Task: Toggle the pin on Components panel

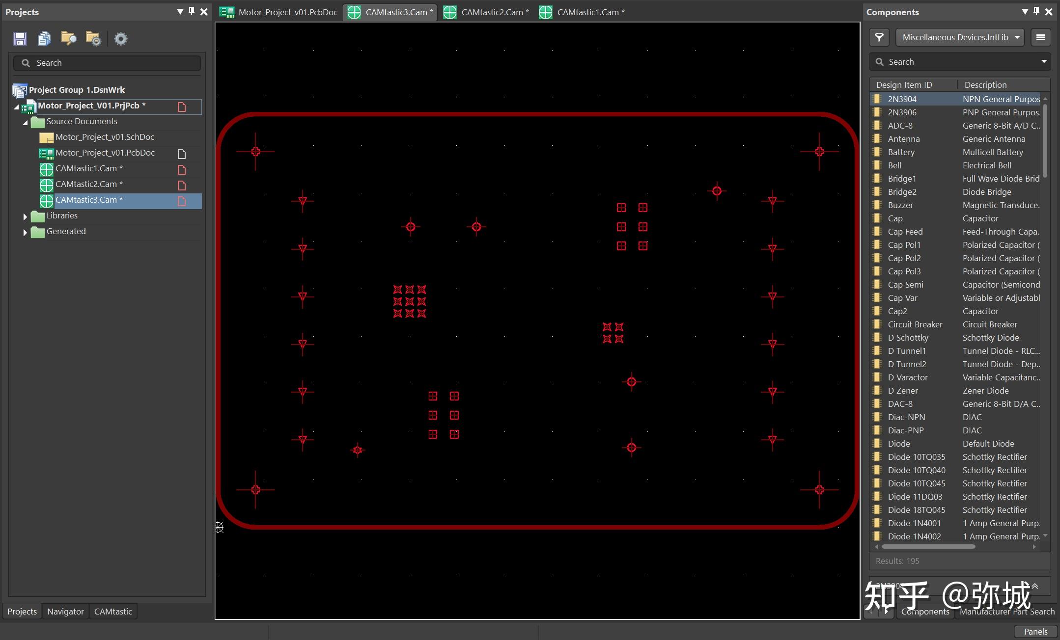Action: 1036,11
